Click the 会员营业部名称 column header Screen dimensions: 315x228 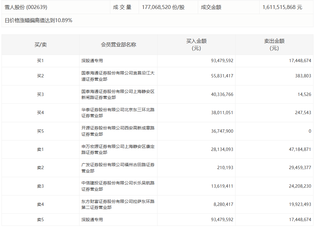[118, 45]
